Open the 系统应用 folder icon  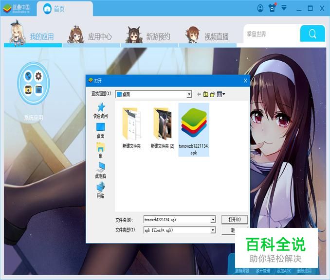(34, 83)
